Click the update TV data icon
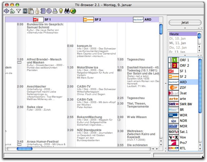 [6, 11]
